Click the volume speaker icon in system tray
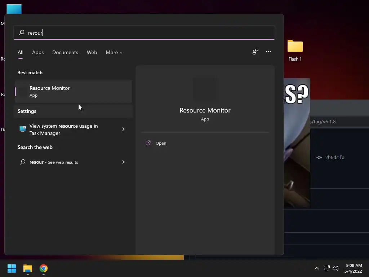 coord(335,268)
